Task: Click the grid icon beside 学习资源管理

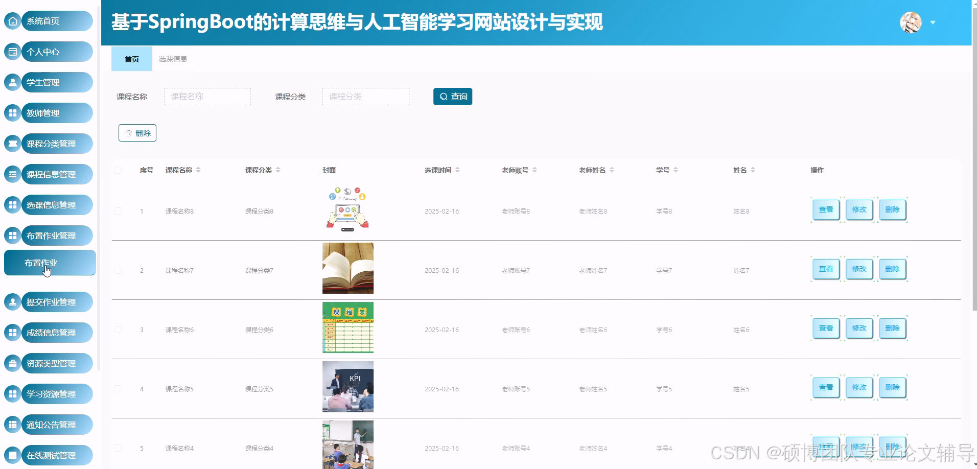Action: click(x=13, y=394)
